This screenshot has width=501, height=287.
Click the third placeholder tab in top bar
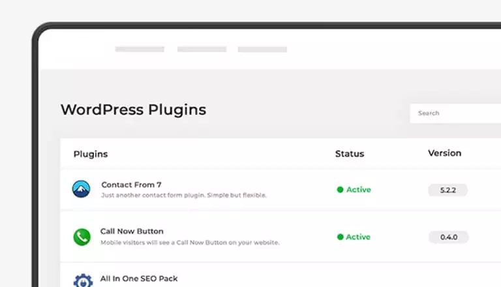(262, 49)
